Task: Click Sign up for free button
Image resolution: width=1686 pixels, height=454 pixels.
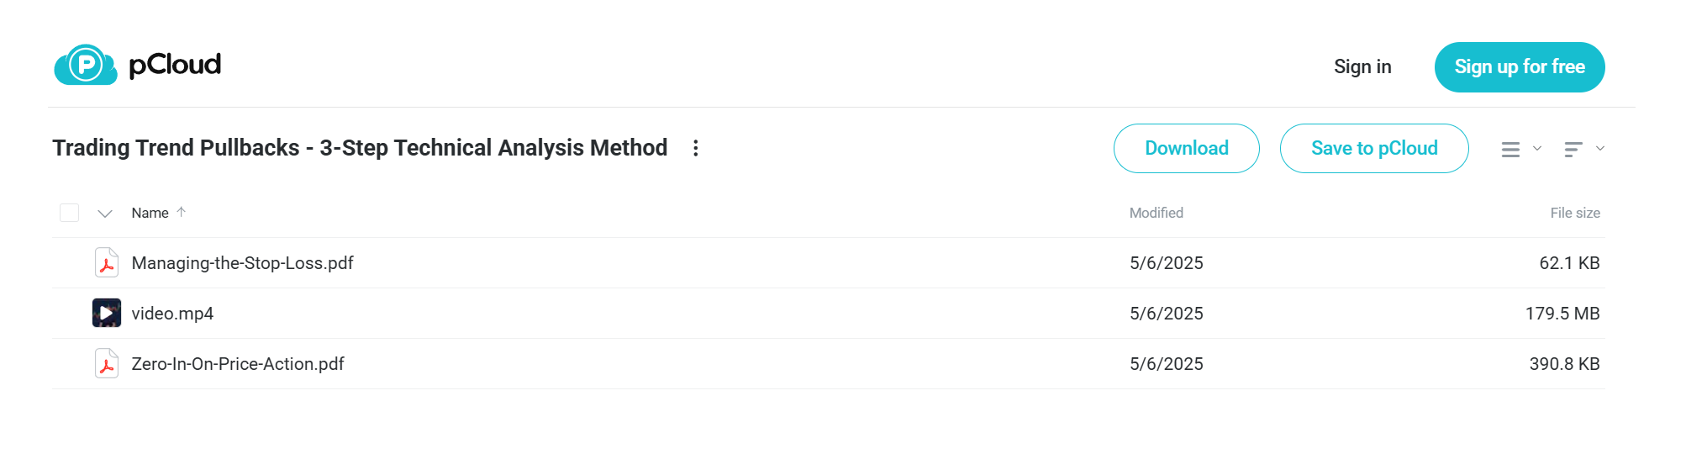Action: 1520,67
